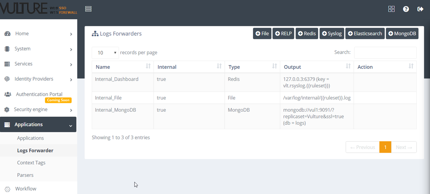Click the Workflow hexagon icon
430x194 pixels.
click(7, 189)
